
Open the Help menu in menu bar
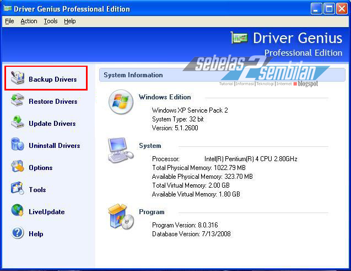click(x=70, y=21)
